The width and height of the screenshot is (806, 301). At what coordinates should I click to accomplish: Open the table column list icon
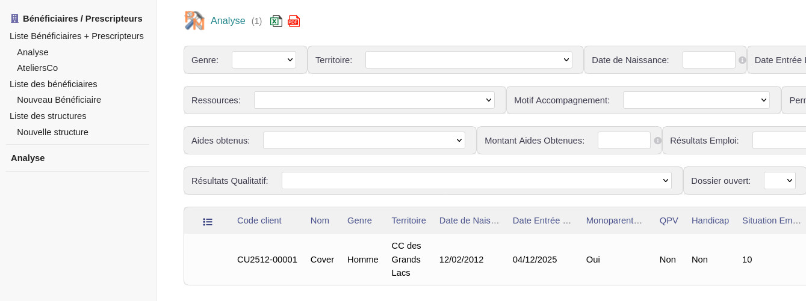208,222
